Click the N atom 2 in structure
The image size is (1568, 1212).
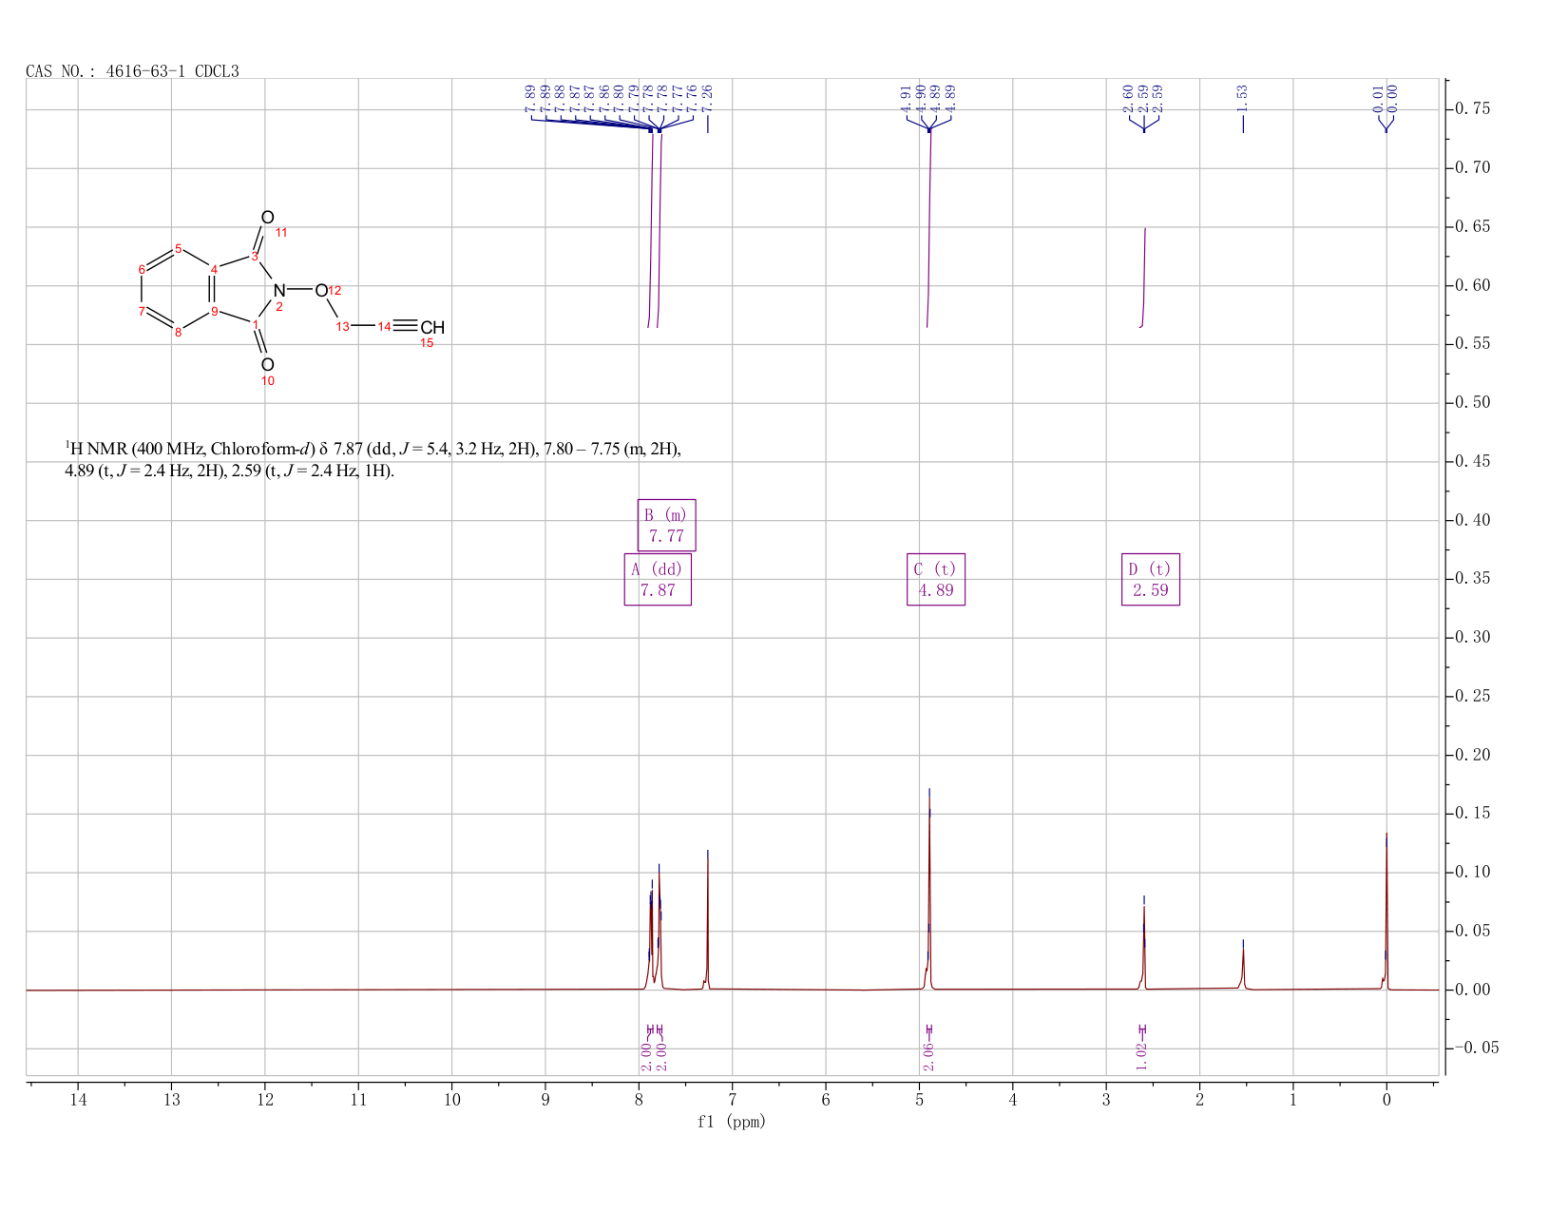[x=278, y=290]
